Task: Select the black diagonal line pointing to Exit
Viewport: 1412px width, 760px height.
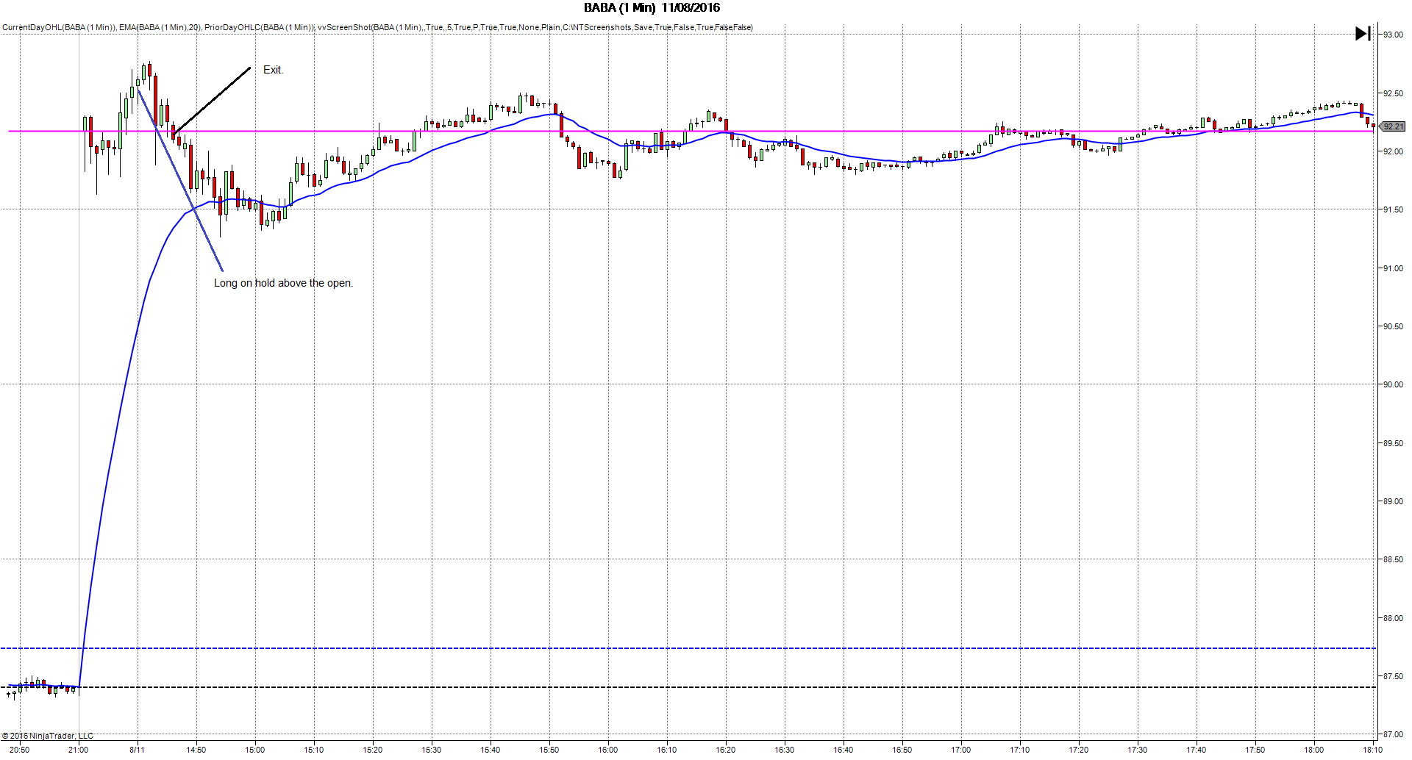Action: [x=213, y=101]
